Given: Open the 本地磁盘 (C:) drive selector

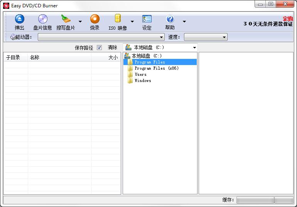Looking at the screenshot, I should (160, 48).
